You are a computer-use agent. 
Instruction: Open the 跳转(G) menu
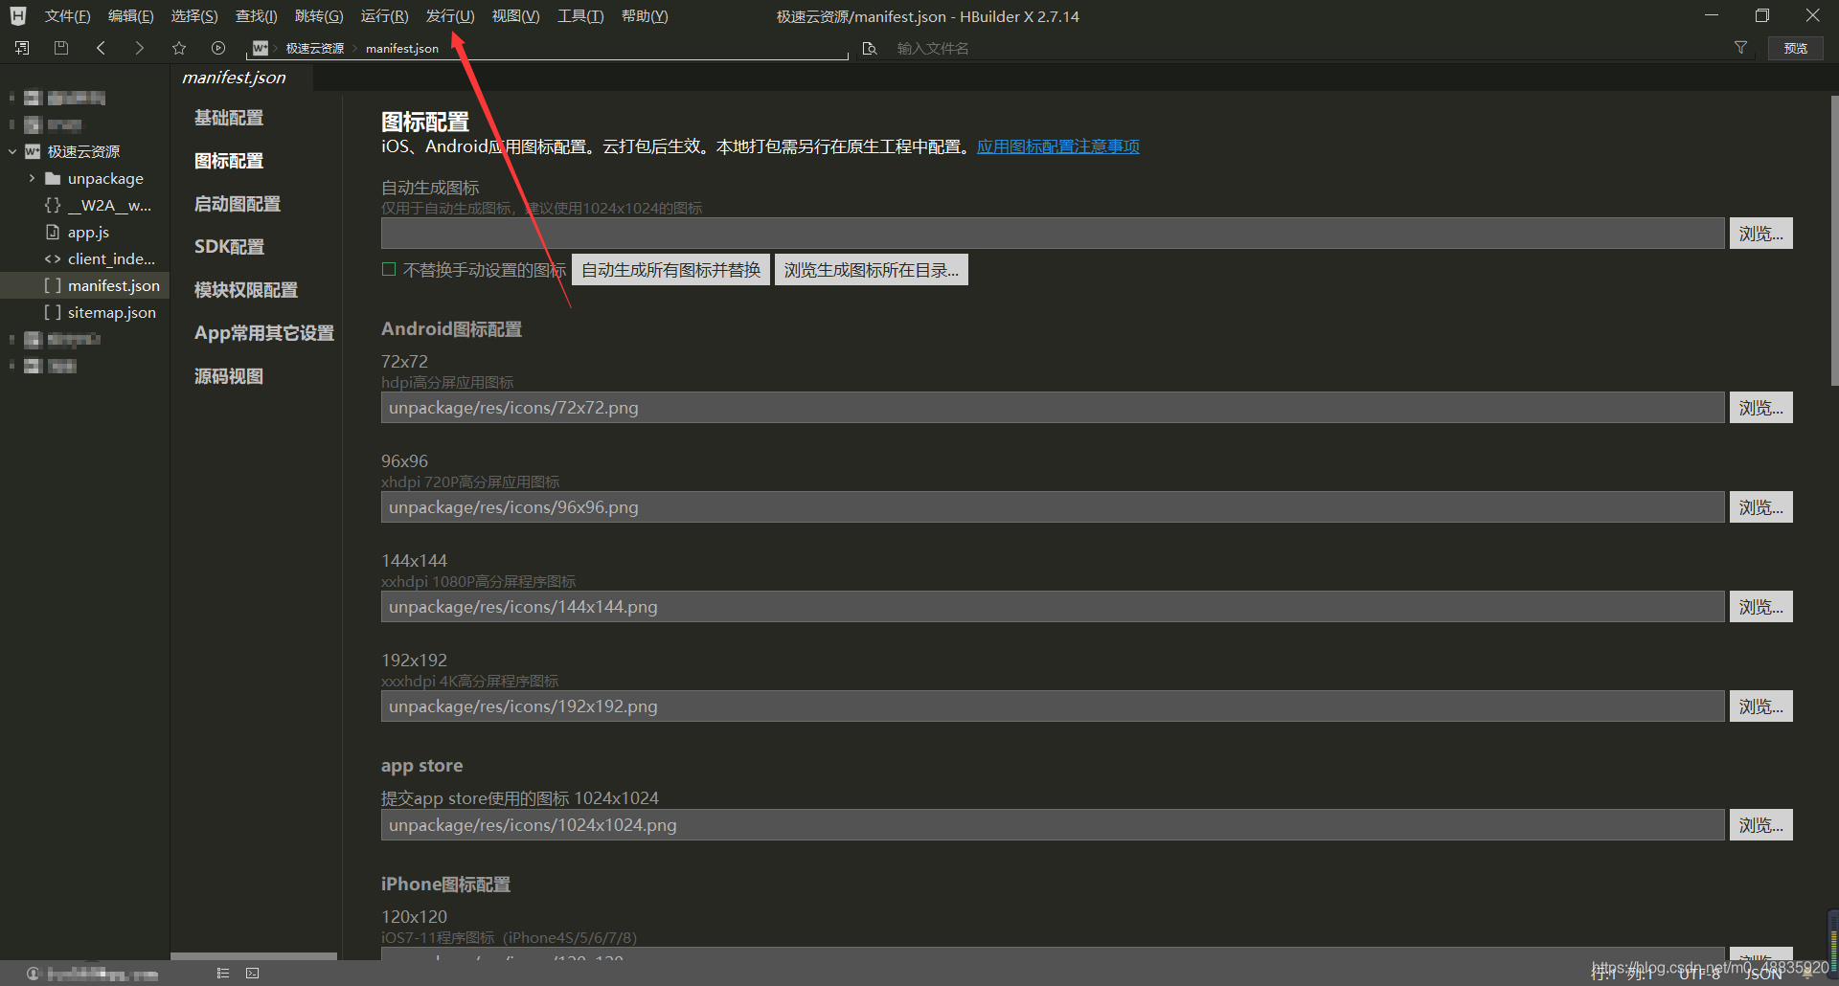click(319, 16)
